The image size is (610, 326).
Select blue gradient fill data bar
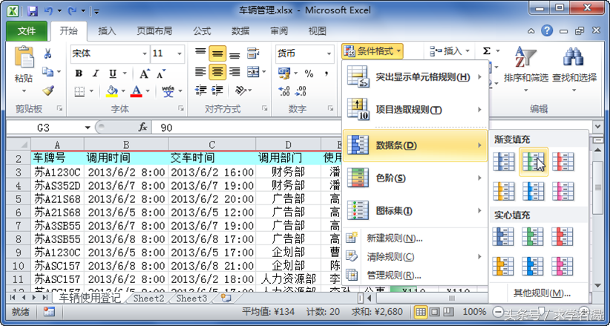click(x=503, y=162)
